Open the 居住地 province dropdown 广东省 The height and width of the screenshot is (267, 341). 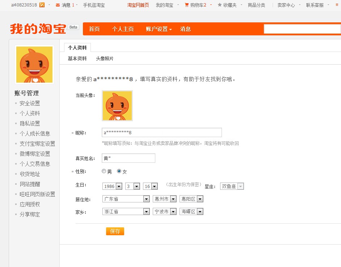point(126,199)
